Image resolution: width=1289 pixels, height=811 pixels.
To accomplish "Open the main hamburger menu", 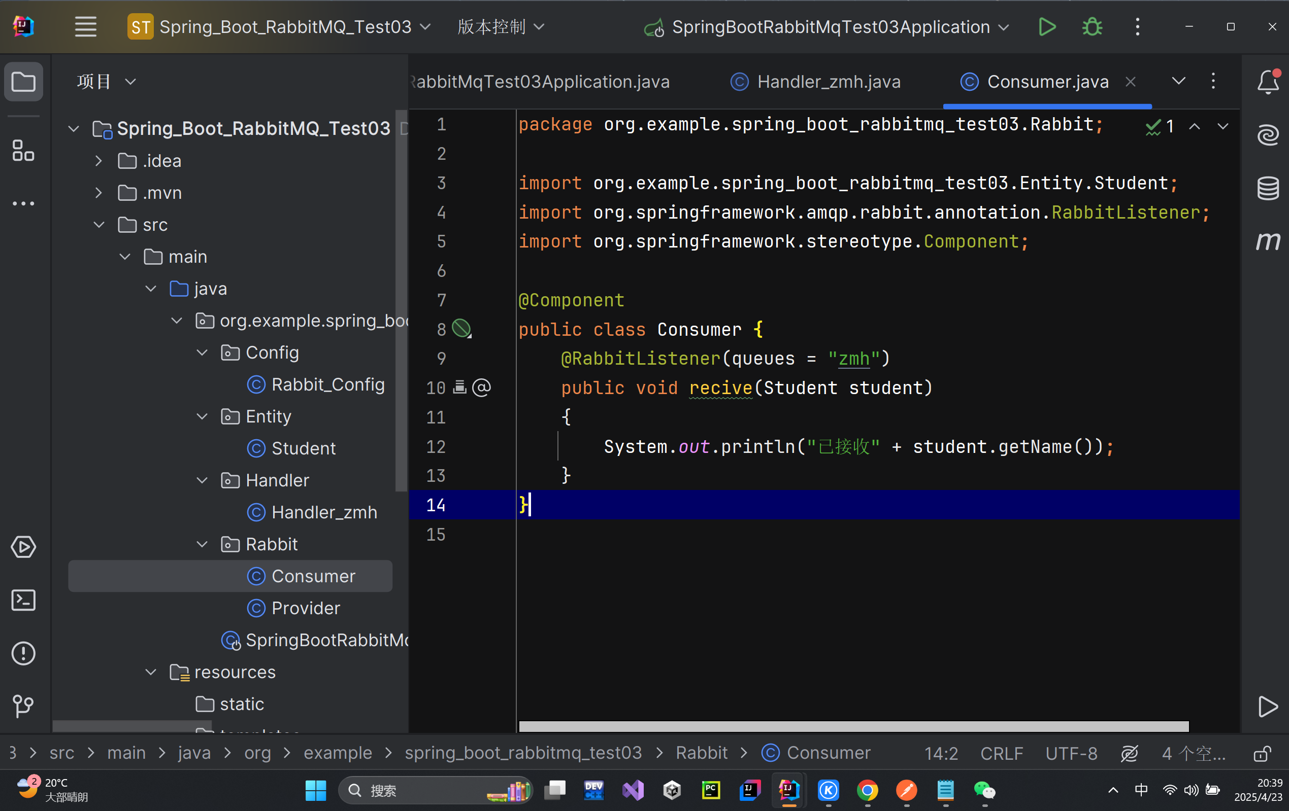I will click(86, 27).
